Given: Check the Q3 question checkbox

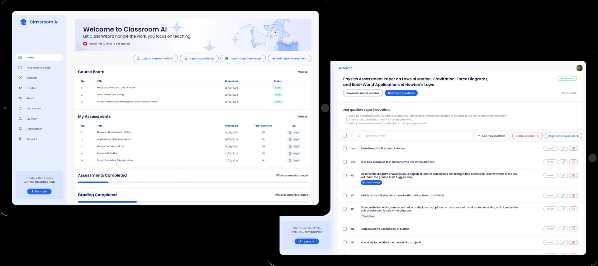Looking at the screenshot, I should tap(345, 195).
